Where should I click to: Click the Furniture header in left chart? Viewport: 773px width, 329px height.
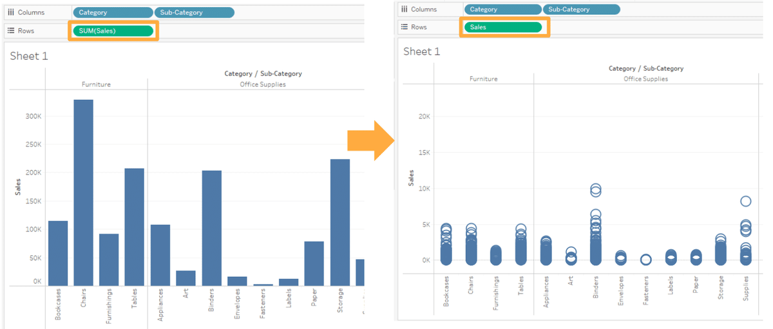96,84
